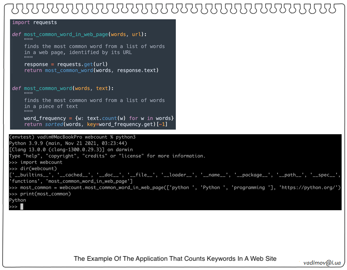
Task: Click the word_frequency dictionary assignment line
Action: coord(99,118)
